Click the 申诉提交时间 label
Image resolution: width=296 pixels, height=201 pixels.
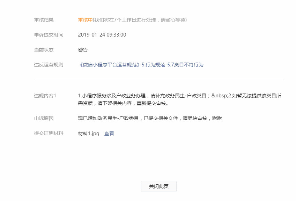(x=49, y=35)
